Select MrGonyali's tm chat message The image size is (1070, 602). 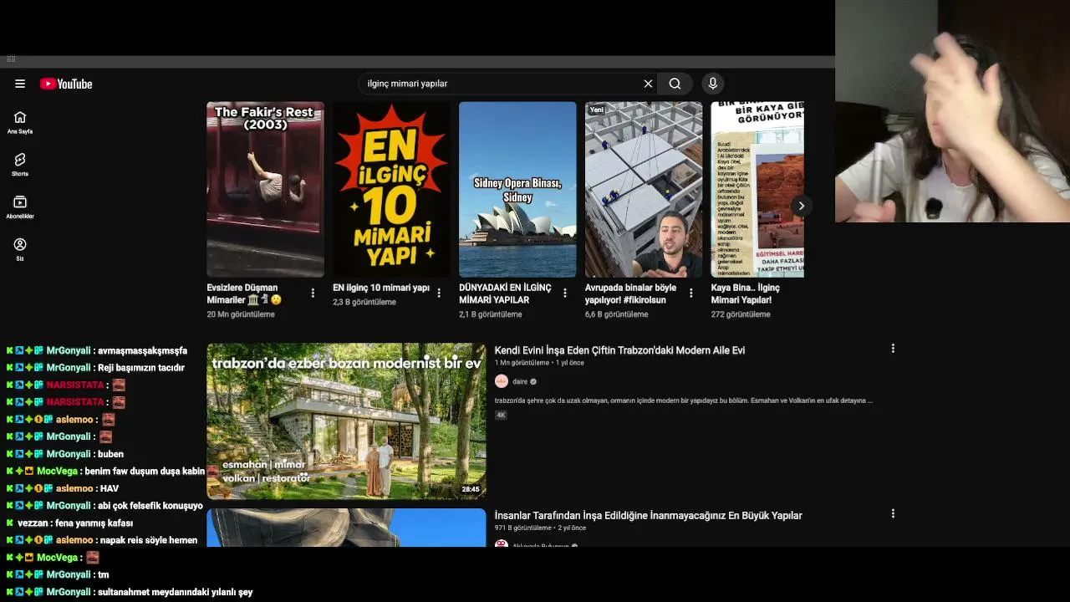point(104,574)
